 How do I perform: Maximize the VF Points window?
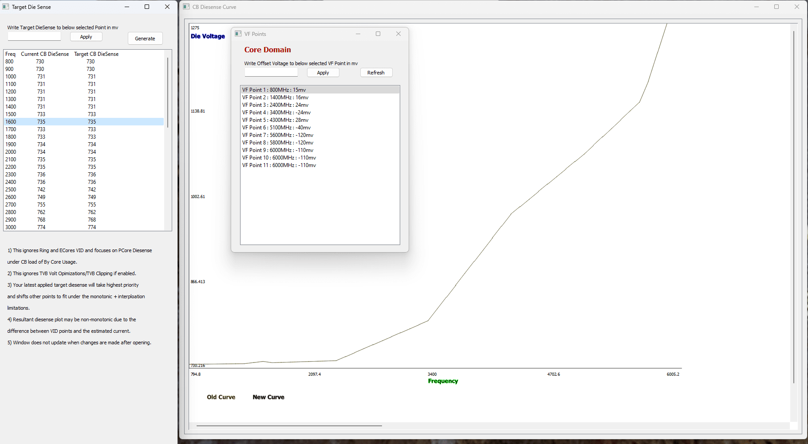pos(378,34)
